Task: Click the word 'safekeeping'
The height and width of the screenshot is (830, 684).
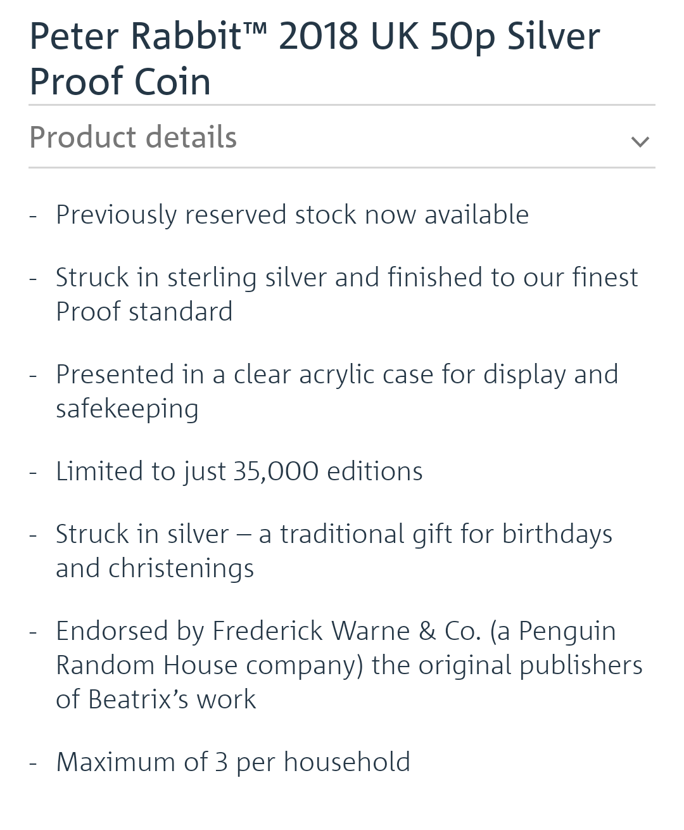Action: click(x=127, y=409)
